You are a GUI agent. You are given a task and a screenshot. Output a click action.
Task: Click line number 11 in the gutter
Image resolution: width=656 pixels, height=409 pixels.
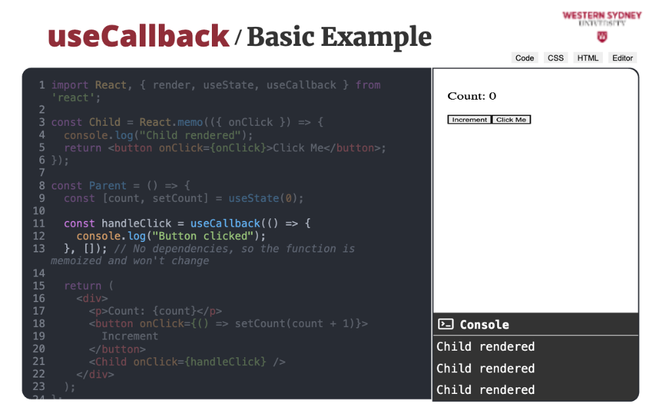coord(38,224)
